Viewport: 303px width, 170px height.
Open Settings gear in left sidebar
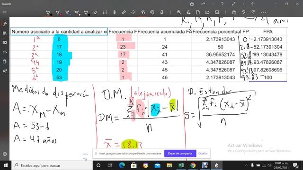click(x=5, y=154)
